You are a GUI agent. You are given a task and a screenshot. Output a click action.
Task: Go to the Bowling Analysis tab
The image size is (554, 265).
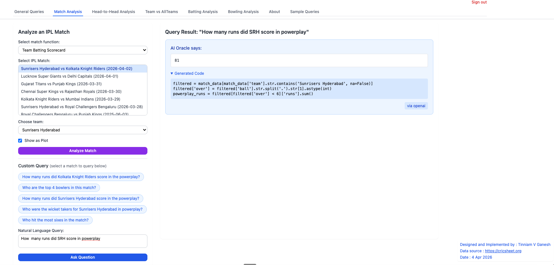pos(243,12)
